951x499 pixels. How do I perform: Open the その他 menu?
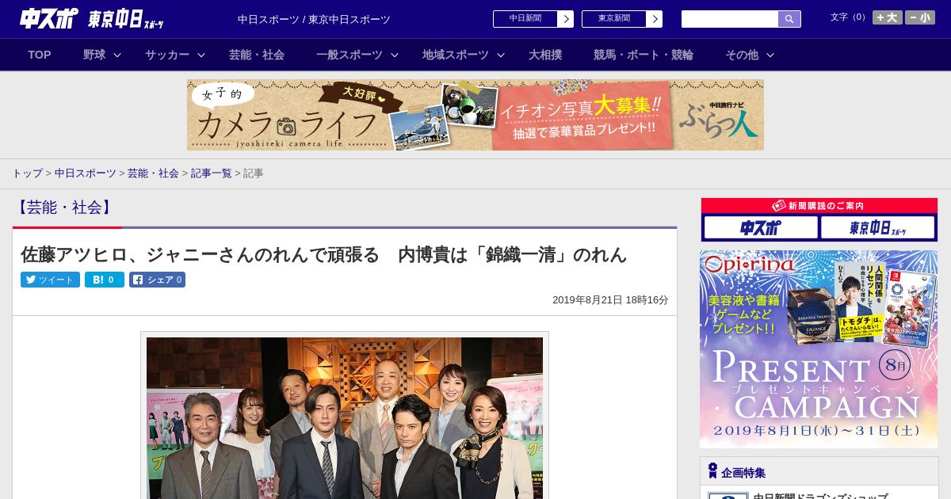[x=742, y=55]
